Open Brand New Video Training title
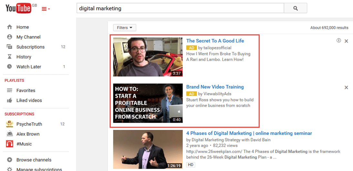Viewport: 353px width, 171px height. click(x=215, y=87)
